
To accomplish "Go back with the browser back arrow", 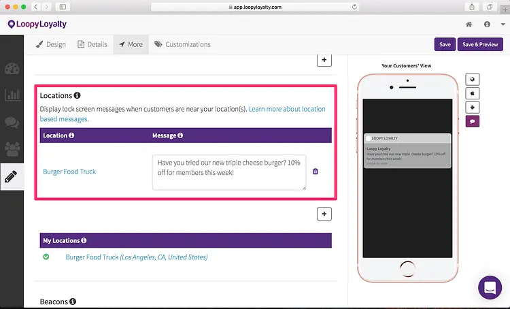I will [36, 7].
